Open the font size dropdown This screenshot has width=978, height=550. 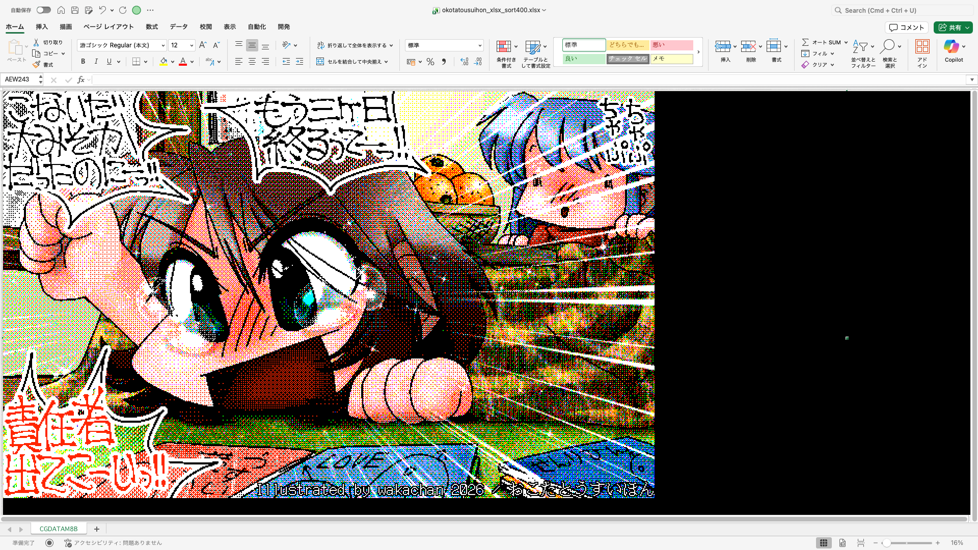(191, 45)
